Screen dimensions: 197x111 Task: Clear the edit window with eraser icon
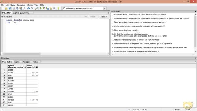pyautogui.click(x=24, y=8)
